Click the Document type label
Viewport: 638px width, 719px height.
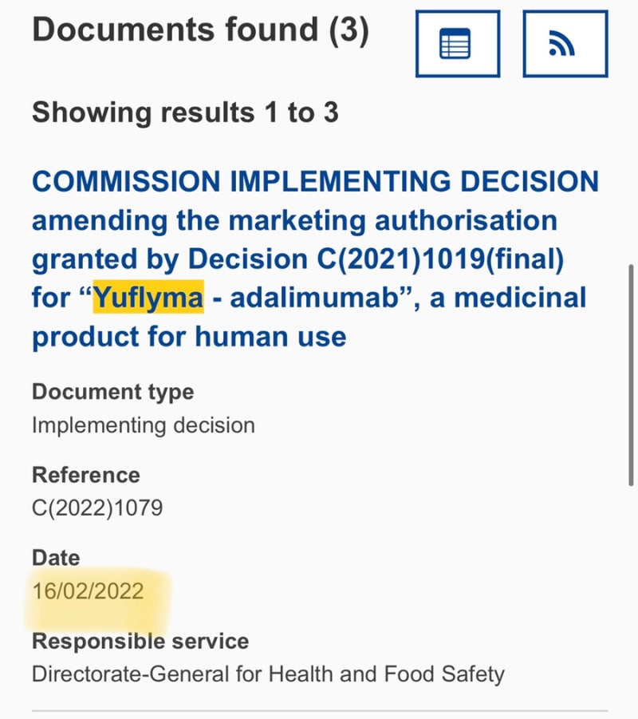(112, 392)
